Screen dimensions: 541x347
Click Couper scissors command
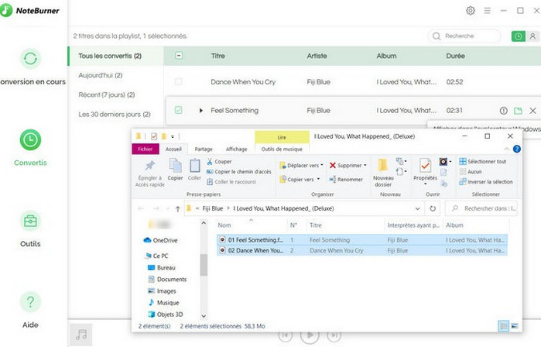point(219,161)
